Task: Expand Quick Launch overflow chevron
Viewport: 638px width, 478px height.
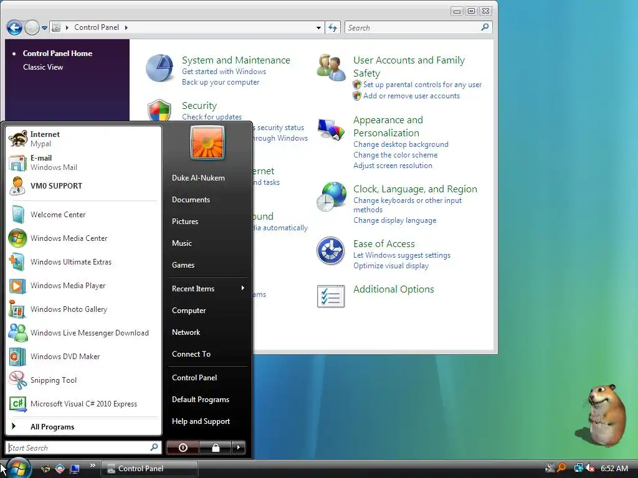Action: pos(93,466)
